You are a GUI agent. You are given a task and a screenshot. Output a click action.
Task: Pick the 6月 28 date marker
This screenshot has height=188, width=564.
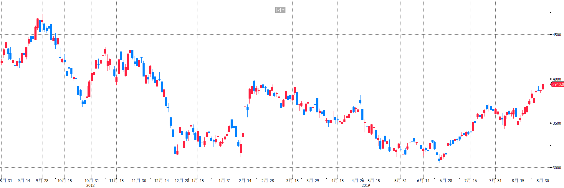click(x=446, y=181)
